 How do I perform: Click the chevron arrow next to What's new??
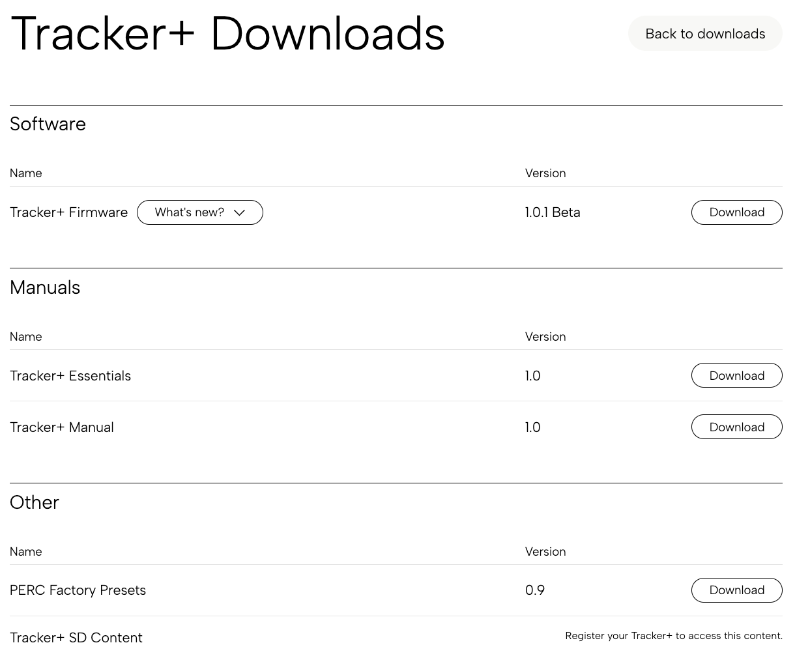coord(239,212)
